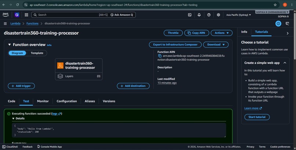Collapse the Function overview section
This screenshot has height=150, width=296.
[x=9, y=45]
